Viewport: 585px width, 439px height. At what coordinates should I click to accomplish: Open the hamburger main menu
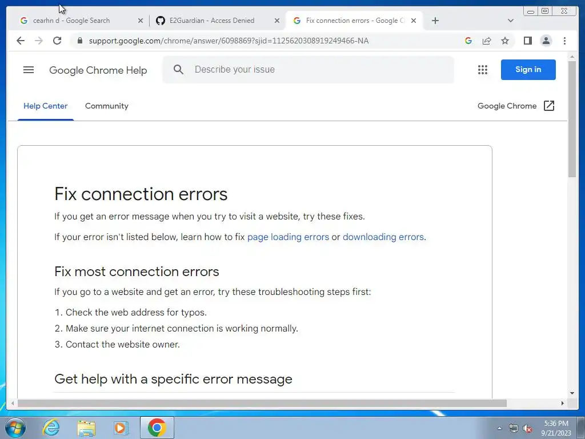tap(29, 70)
